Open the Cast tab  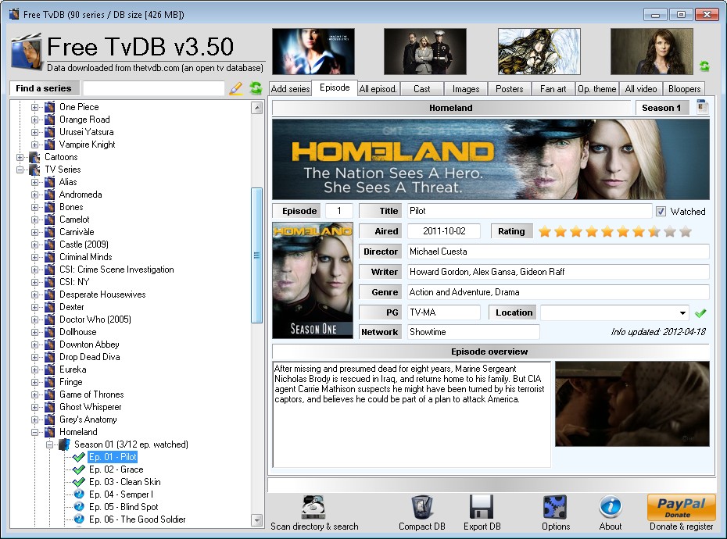(x=421, y=88)
